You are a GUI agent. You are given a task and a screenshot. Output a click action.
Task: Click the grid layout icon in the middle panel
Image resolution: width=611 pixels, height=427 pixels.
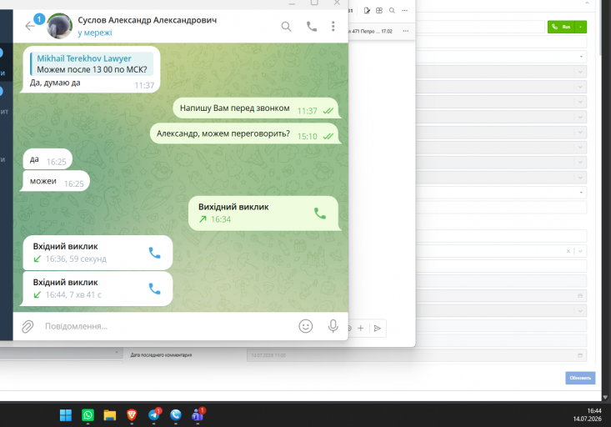coord(379,11)
